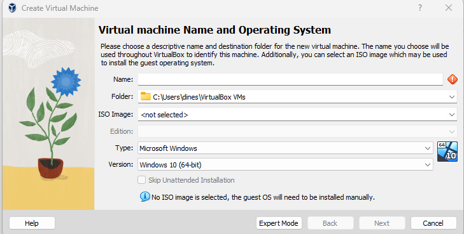The width and height of the screenshot is (464, 234).
Task: Expand the ISO Image dropdown arrow
Action: coord(451,115)
